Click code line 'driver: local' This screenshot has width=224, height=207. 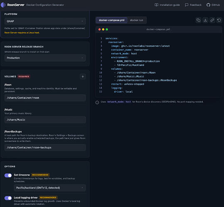(123, 92)
